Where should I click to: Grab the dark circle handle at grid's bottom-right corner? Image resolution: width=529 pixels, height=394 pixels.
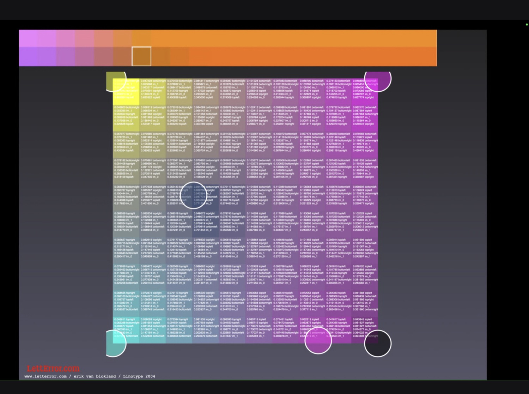[x=378, y=343]
